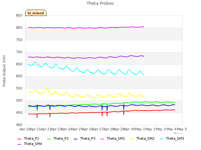Click the 750 y-axis tick label
The image size is (201, 150).
[19, 40]
